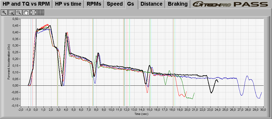Activate the zoom to selection rectangle tool

(x=11, y=12)
